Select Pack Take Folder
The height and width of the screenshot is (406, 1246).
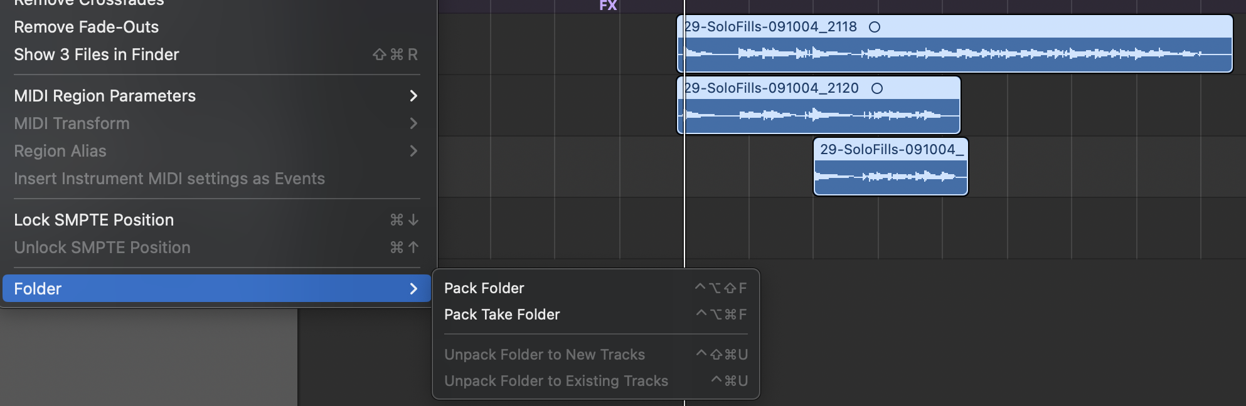pos(502,315)
